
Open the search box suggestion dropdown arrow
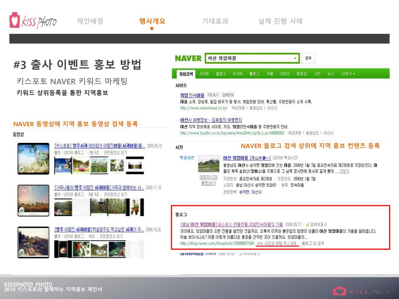click(x=295, y=58)
